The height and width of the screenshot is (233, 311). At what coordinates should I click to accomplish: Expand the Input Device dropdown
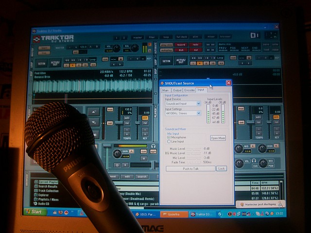[x=199, y=103]
